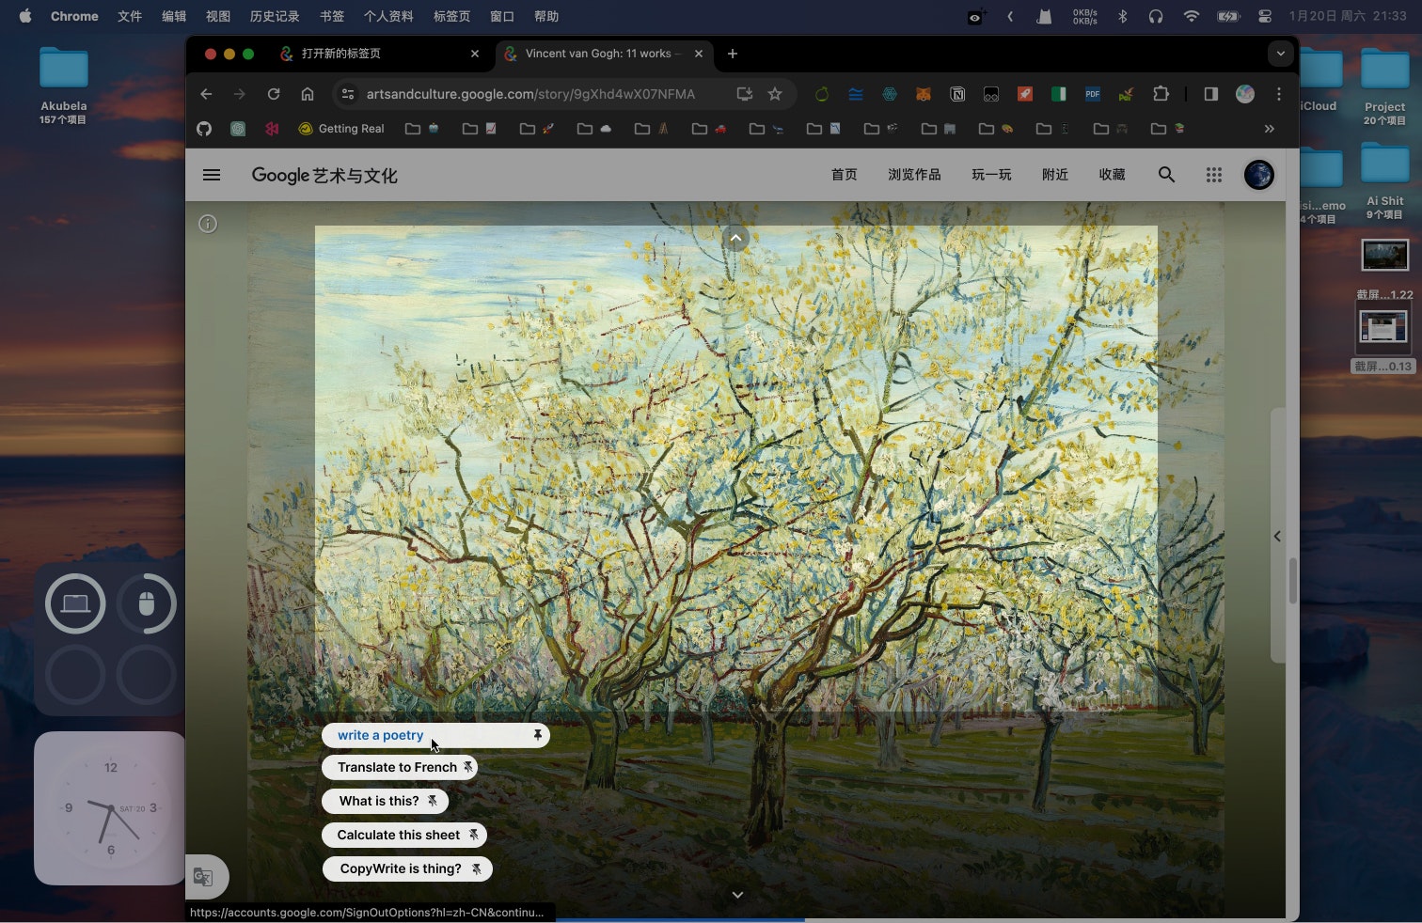Viewport: 1422px width, 923px height.
Task: Open the Google apps grid
Action: click(1214, 175)
